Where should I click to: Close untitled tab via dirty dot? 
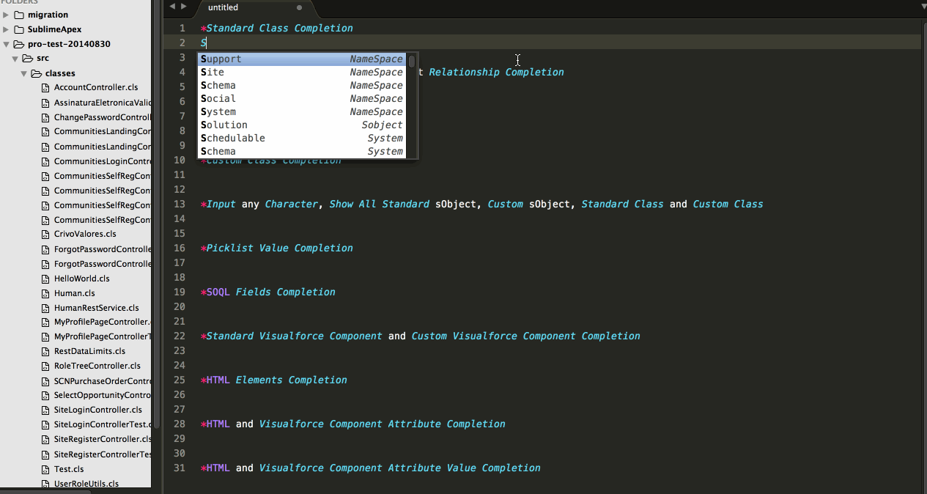pyautogui.click(x=299, y=8)
